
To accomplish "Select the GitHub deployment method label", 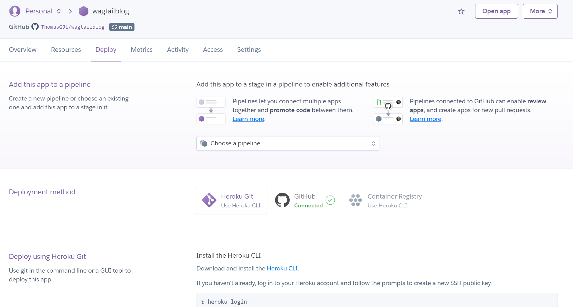I will pyautogui.click(x=305, y=196).
